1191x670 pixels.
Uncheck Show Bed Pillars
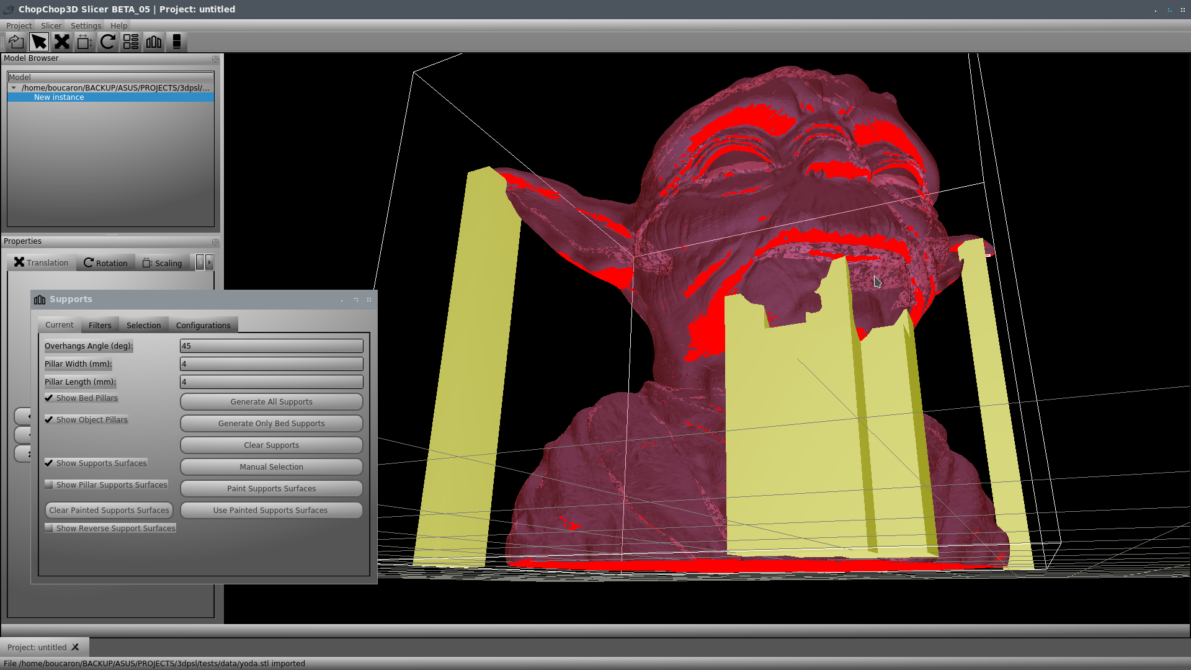click(49, 398)
